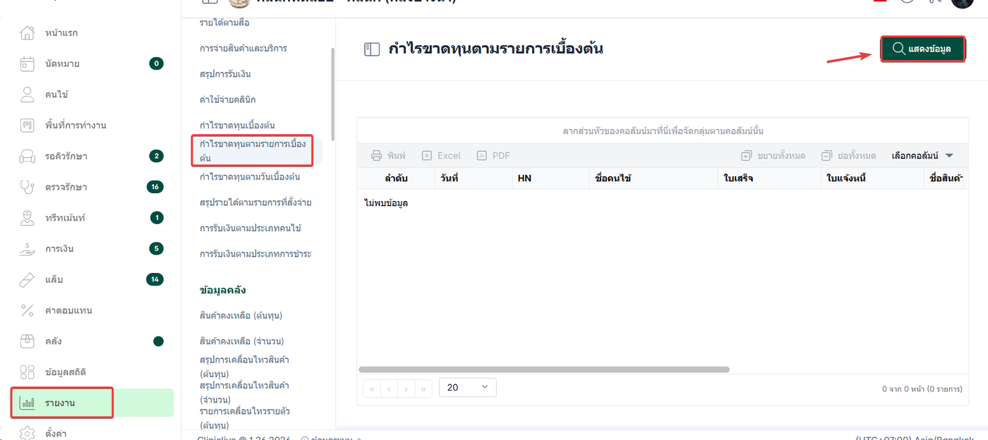Open ตั้งค่า gear icon
The image size is (988, 440).
[27, 433]
